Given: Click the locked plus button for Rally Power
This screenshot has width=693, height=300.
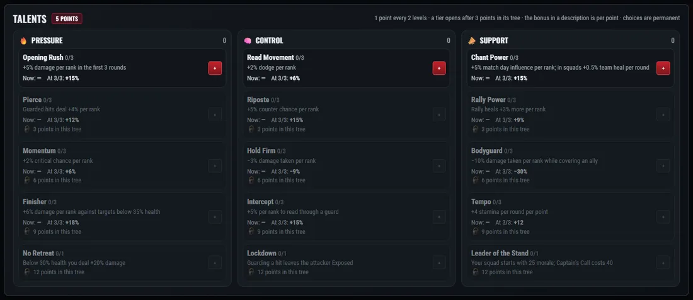Looking at the screenshot, I should [x=663, y=114].
